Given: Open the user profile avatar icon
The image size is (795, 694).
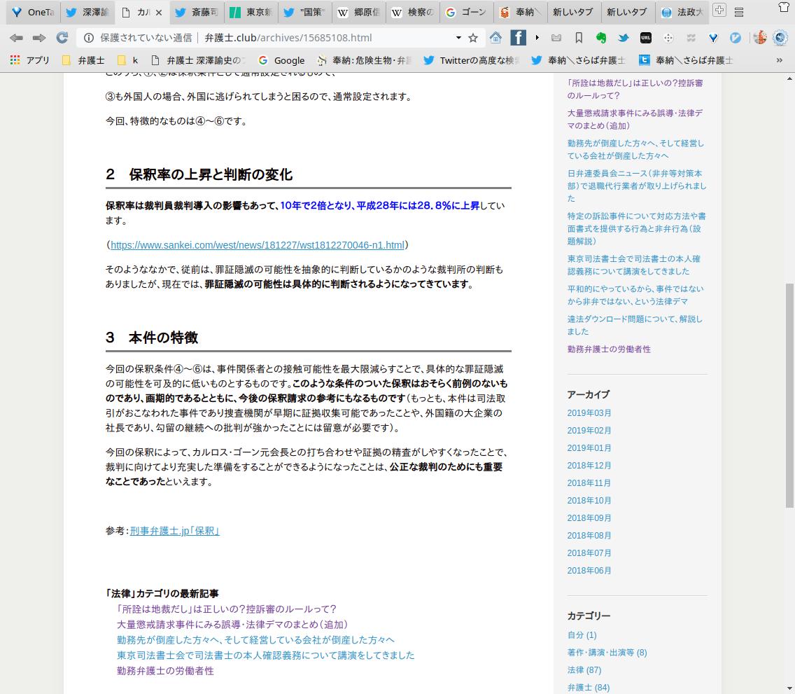Looking at the screenshot, I should click(x=759, y=38).
